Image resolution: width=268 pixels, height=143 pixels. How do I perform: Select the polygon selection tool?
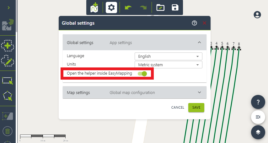(8, 96)
